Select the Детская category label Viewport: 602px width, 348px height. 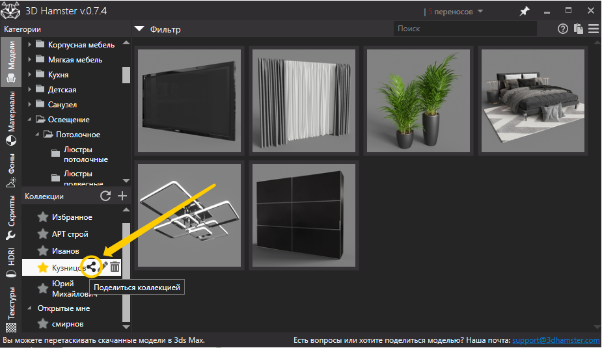[62, 89]
